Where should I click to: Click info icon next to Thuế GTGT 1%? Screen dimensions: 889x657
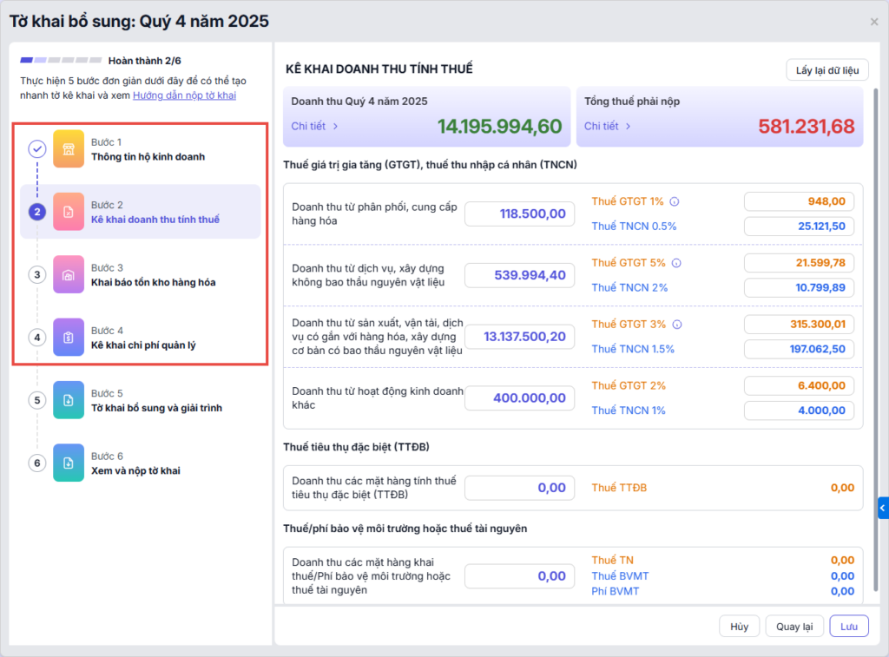(675, 201)
